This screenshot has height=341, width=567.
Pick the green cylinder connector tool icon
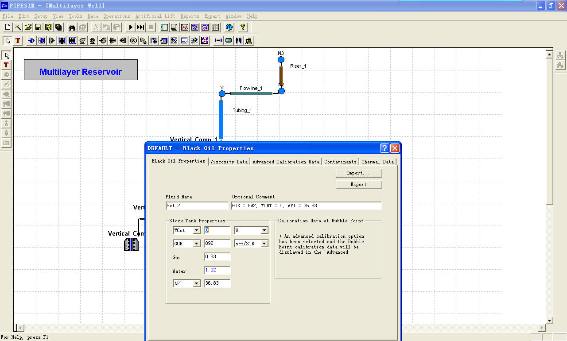pos(229,41)
